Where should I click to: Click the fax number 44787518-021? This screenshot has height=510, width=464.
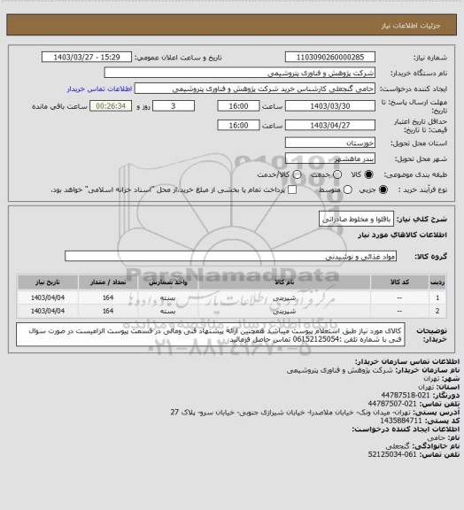[x=405, y=395]
